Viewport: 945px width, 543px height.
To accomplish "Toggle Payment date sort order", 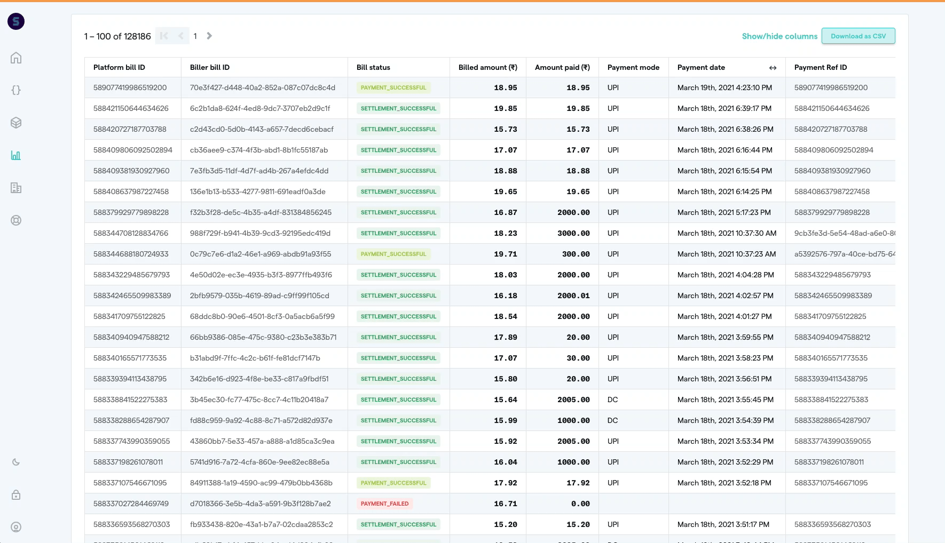I will tap(773, 68).
